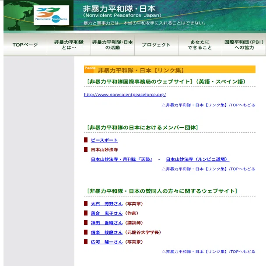Open 国際平和団(PBI)への協力 menu item

(x=244, y=45)
